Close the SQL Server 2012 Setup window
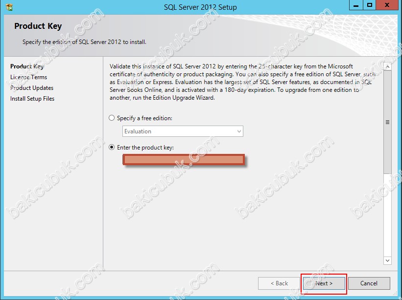Viewport: 402px width, 300px height. coord(387,5)
